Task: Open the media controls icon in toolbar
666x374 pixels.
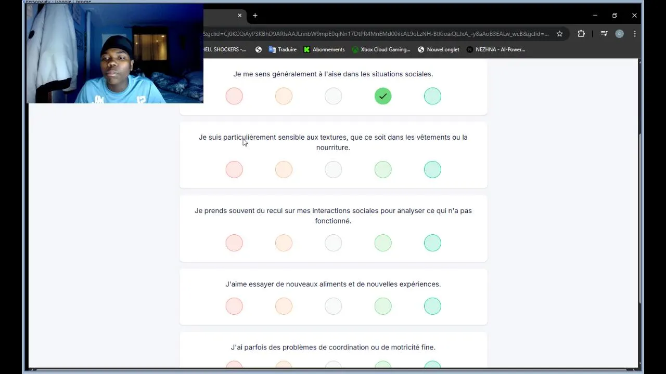Action: 604,34
